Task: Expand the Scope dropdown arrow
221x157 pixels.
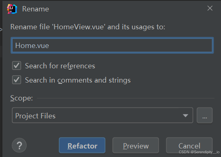Action: (185, 116)
